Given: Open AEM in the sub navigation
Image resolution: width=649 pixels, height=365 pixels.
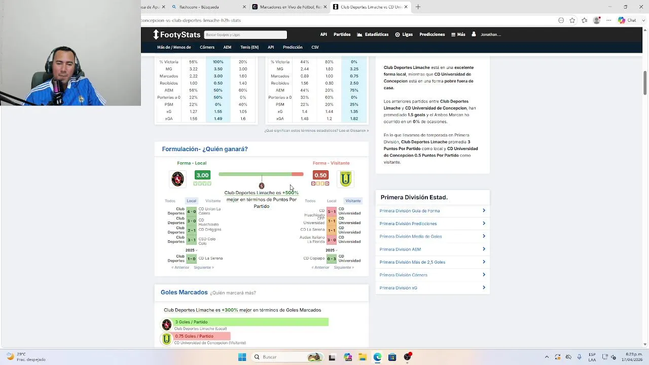Looking at the screenshot, I should pyautogui.click(x=227, y=47).
